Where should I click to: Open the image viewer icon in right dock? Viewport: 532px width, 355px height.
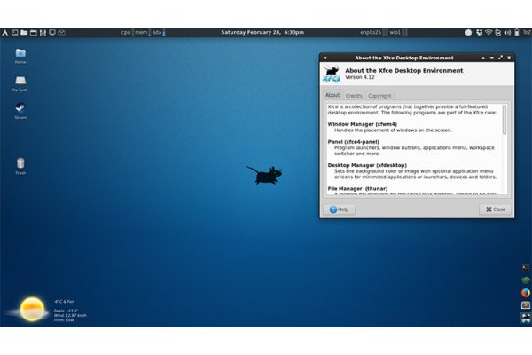pos(525,305)
